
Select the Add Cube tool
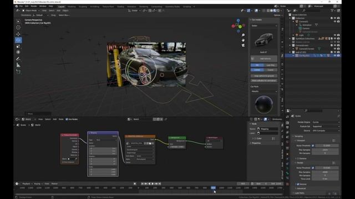pyautogui.click(x=18, y=72)
